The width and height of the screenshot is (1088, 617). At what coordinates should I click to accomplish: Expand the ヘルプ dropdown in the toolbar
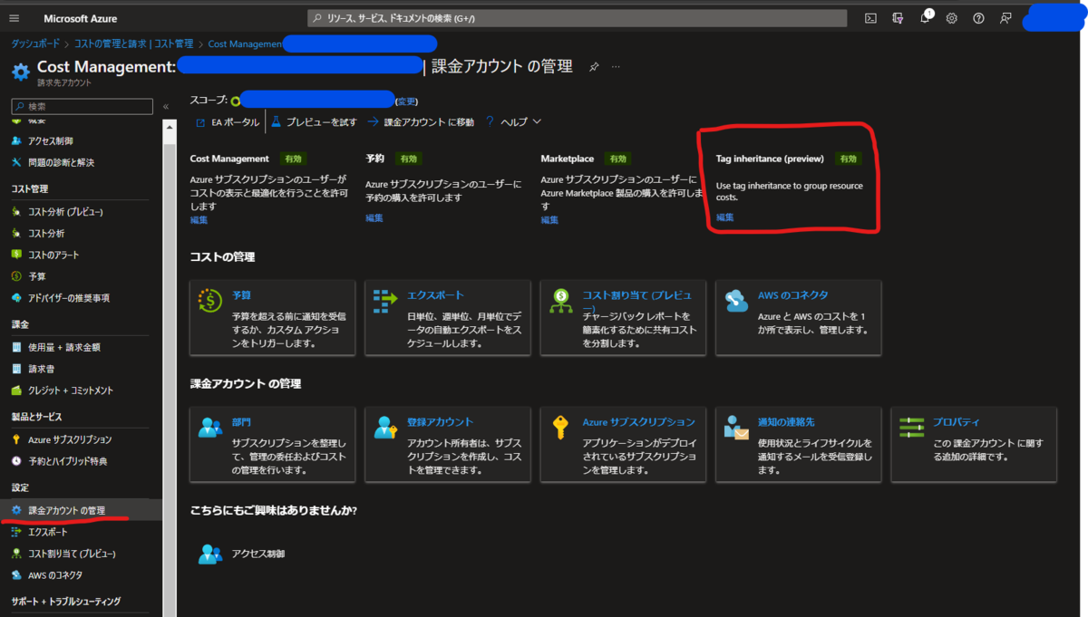click(513, 121)
